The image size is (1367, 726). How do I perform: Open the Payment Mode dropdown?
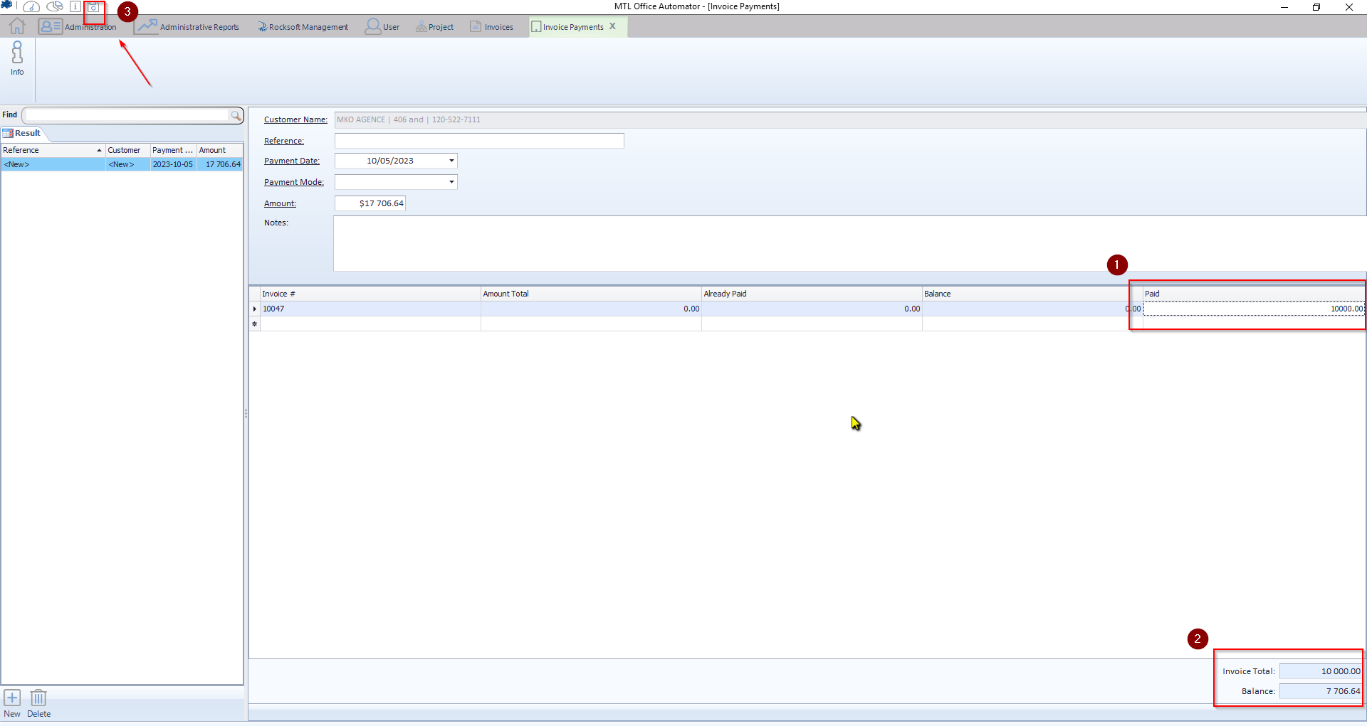451,182
